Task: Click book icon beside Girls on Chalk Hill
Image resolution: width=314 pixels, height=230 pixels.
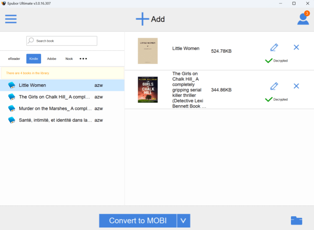Action: pos(12,97)
